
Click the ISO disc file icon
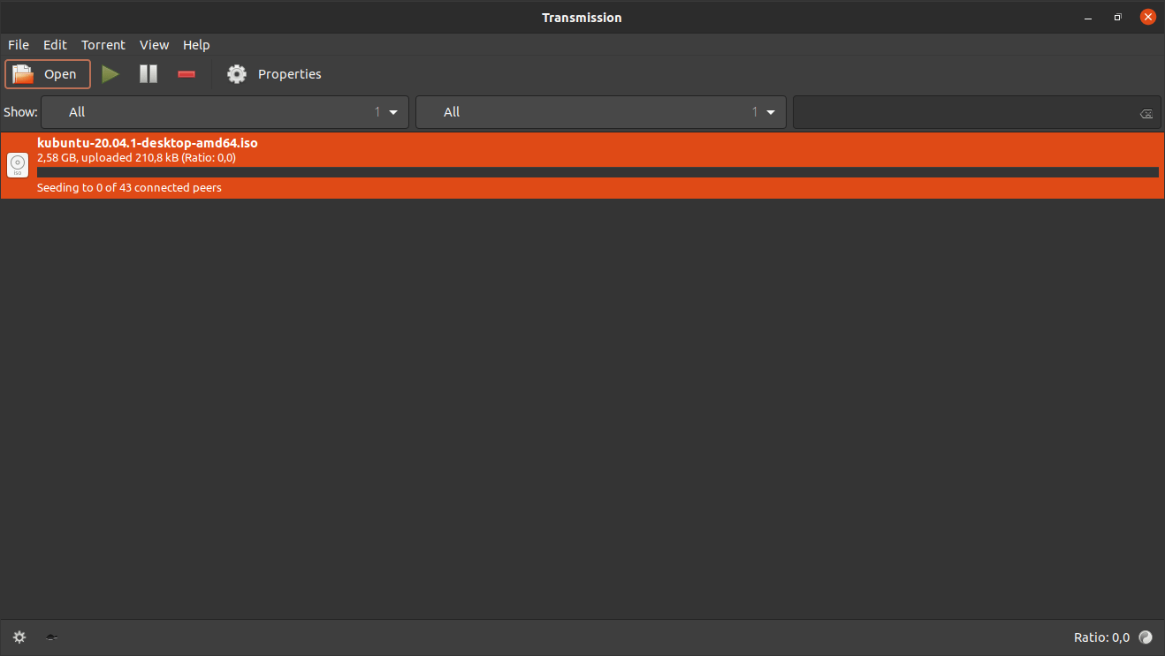(x=18, y=165)
